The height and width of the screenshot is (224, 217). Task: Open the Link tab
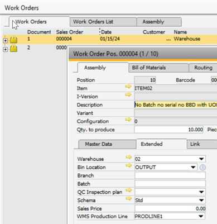(202, 144)
